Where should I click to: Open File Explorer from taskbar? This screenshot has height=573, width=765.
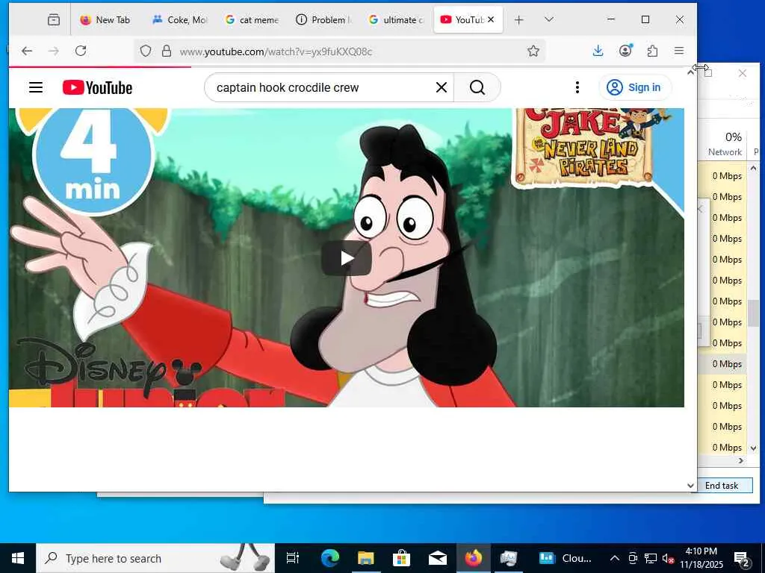pos(365,558)
